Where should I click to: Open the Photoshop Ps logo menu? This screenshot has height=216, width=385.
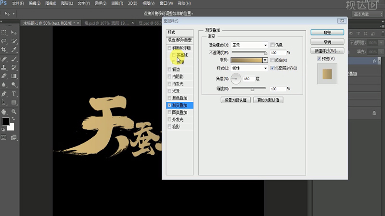(x=4, y=3)
